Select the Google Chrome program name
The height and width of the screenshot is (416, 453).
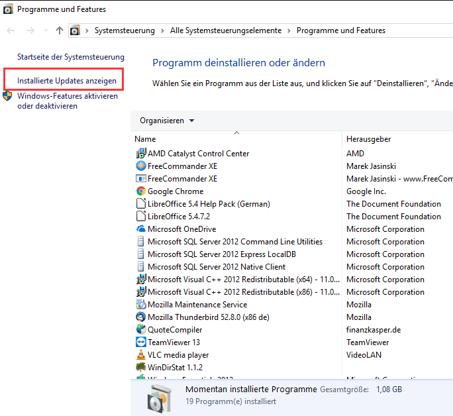tap(176, 191)
